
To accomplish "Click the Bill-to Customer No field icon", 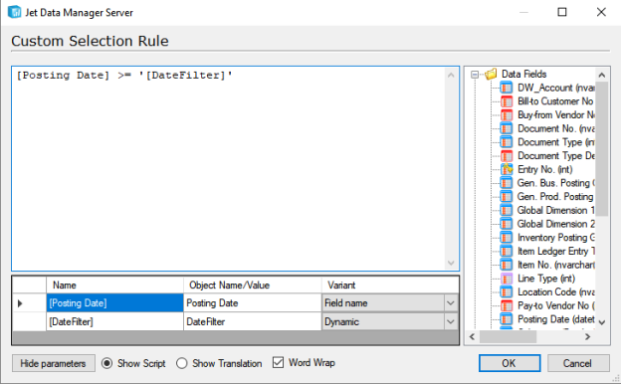I will tap(506, 101).
